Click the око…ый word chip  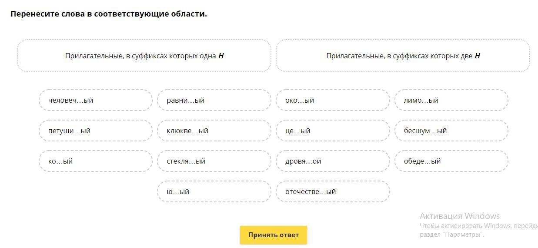[x=333, y=101]
